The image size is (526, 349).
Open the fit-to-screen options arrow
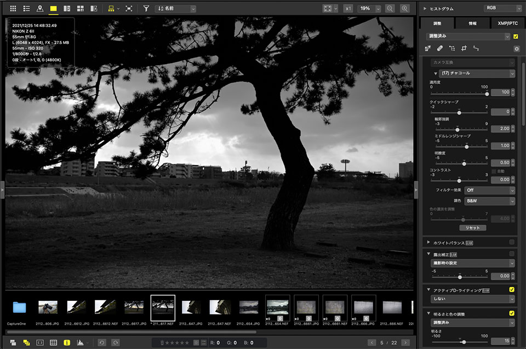(x=335, y=9)
